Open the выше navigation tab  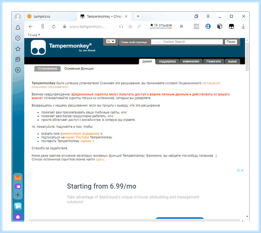pos(232,61)
